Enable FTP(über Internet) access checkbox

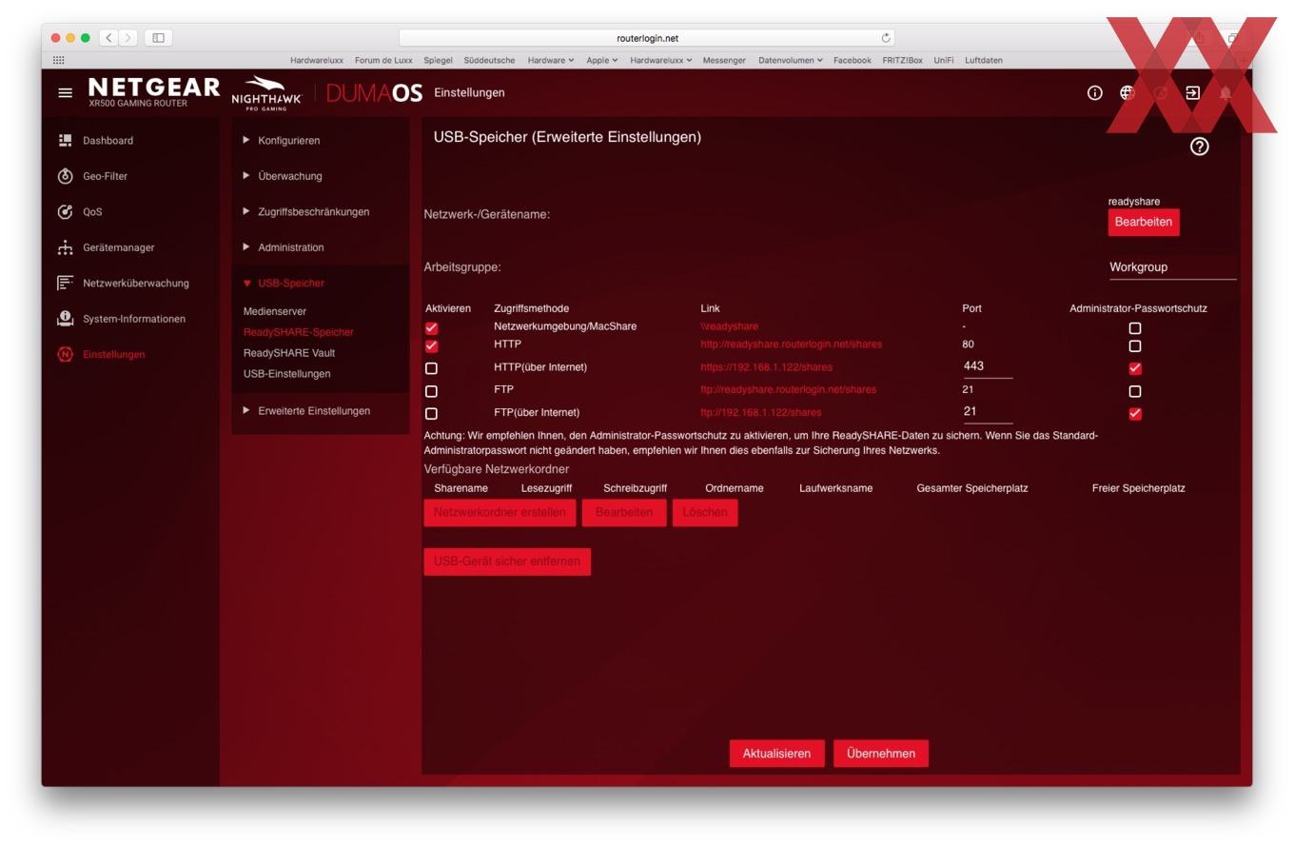click(x=432, y=414)
